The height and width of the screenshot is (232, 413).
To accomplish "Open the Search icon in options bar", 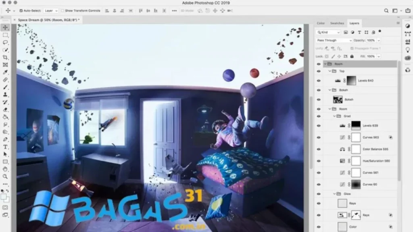I will coord(386,10).
